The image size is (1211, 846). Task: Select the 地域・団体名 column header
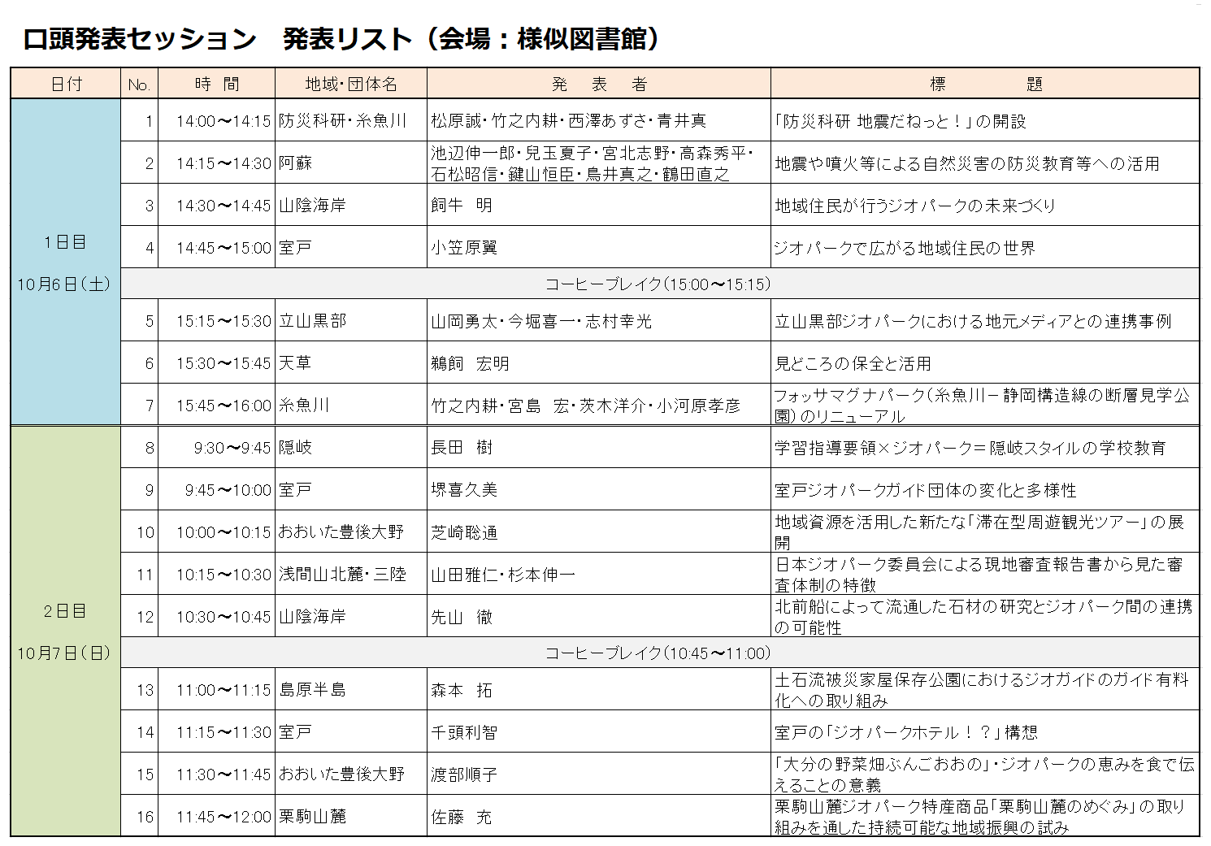(350, 85)
